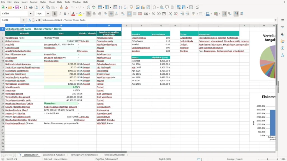Open Font Color dropdown arrow
Image resolution: width=287 pixels, height=161 pixels.
pos(77,14)
